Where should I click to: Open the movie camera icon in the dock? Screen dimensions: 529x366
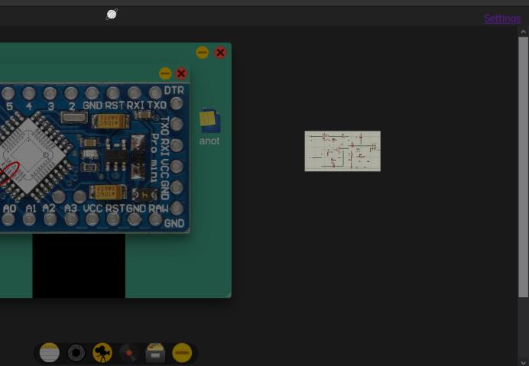click(x=102, y=353)
